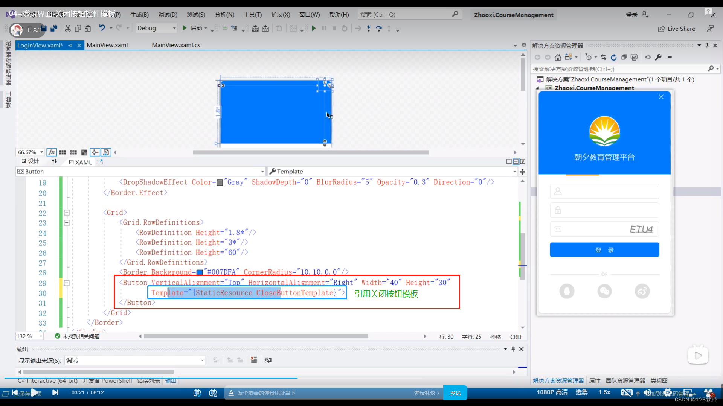Click the Step Into debug arrow icon

[x=369, y=28]
